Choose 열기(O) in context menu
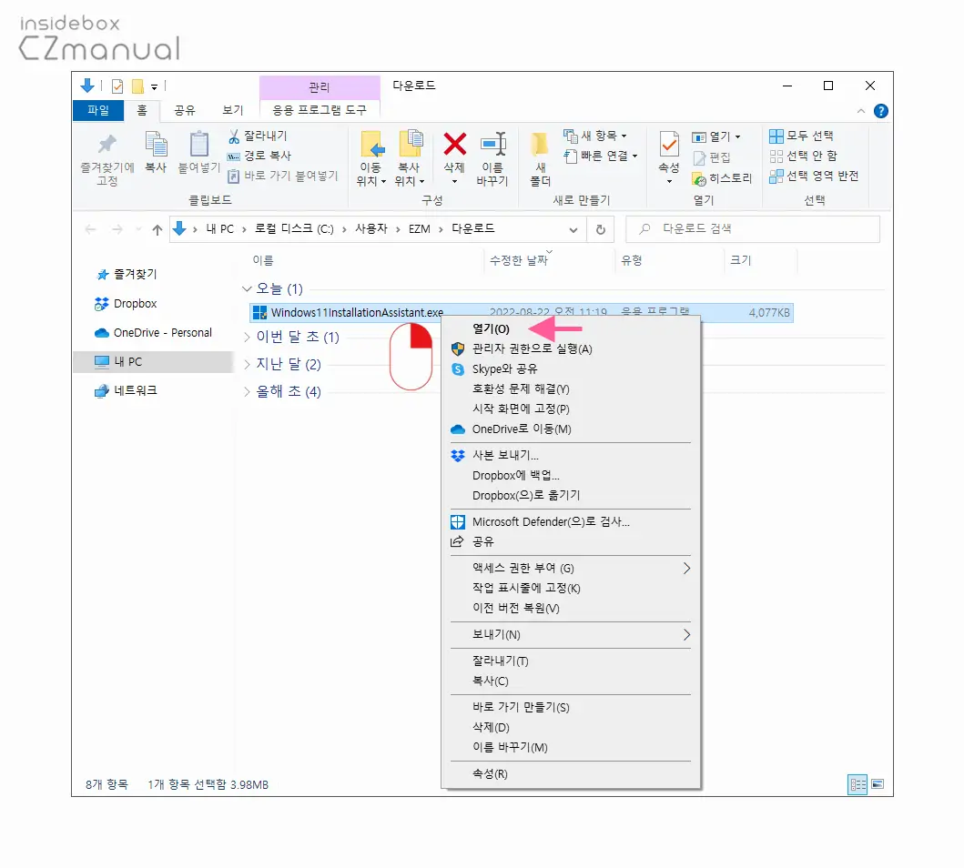The height and width of the screenshot is (868, 964). click(571, 329)
